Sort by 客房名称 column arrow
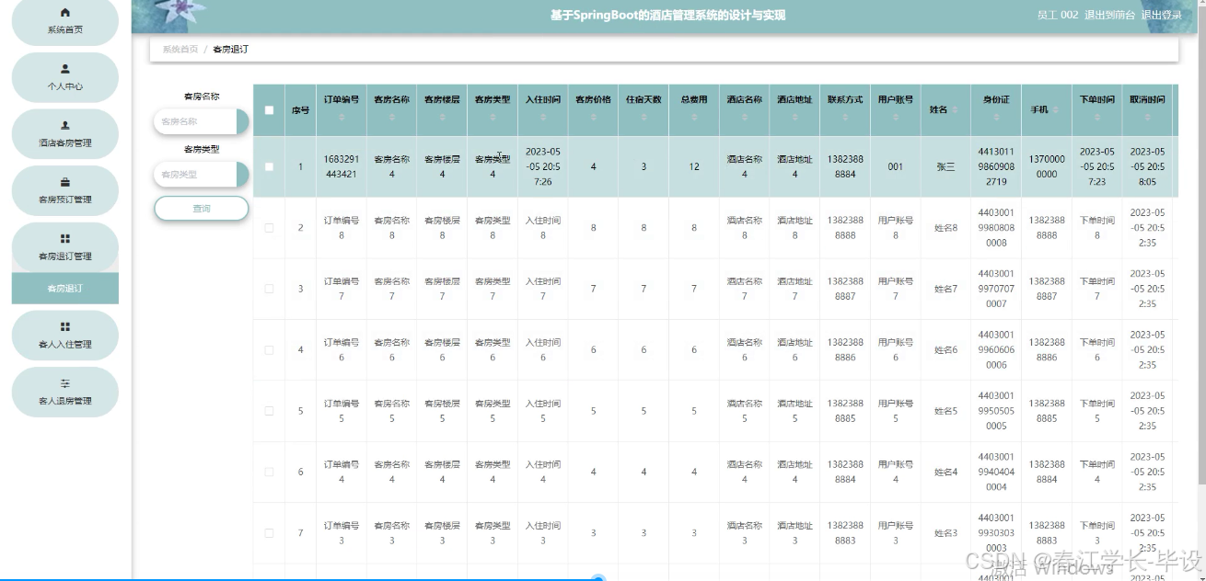 click(x=391, y=118)
